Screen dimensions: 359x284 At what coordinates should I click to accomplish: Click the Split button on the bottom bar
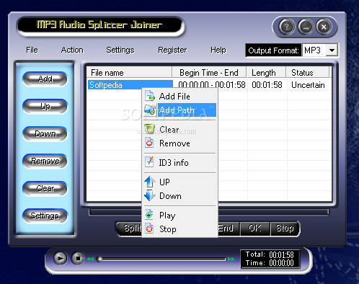pos(130,228)
